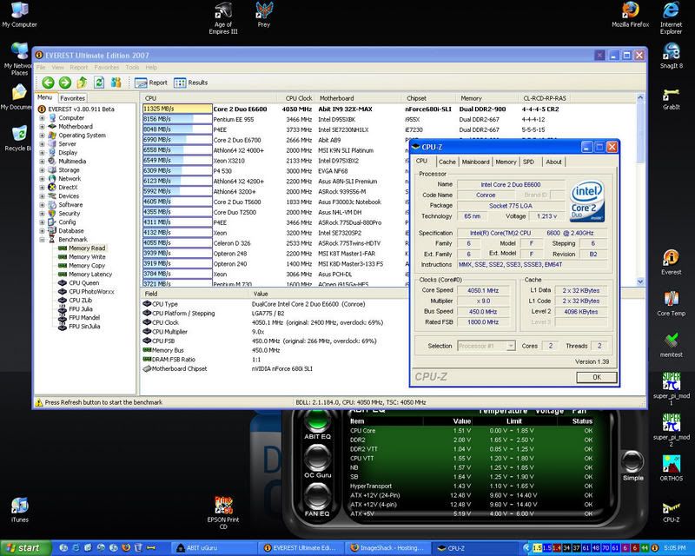Image resolution: width=695 pixels, height=556 pixels.
Task: Open CPU-Z desktop shortcut
Action: coord(671,513)
